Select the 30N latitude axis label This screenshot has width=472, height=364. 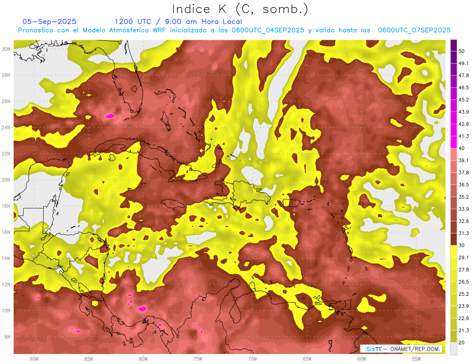(6, 49)
